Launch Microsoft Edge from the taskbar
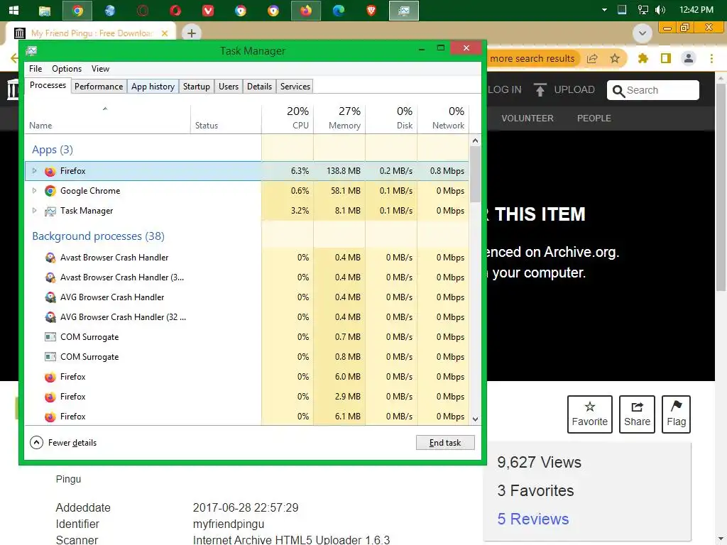 (339, 11)
